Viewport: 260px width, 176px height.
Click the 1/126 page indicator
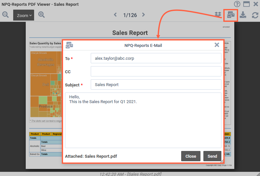coord(130,15)
